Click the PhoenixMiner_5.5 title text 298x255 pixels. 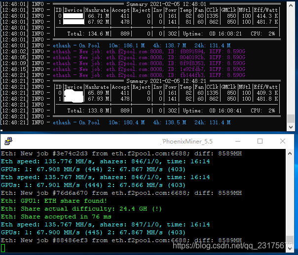click(187, 142)
